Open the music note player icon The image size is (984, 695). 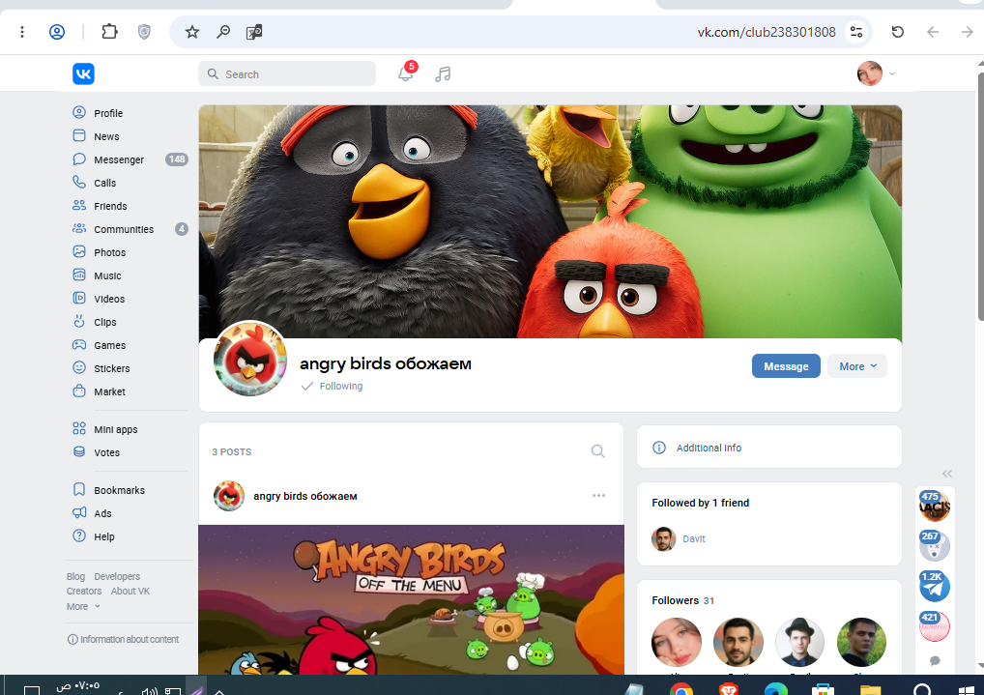click(443, 74)
